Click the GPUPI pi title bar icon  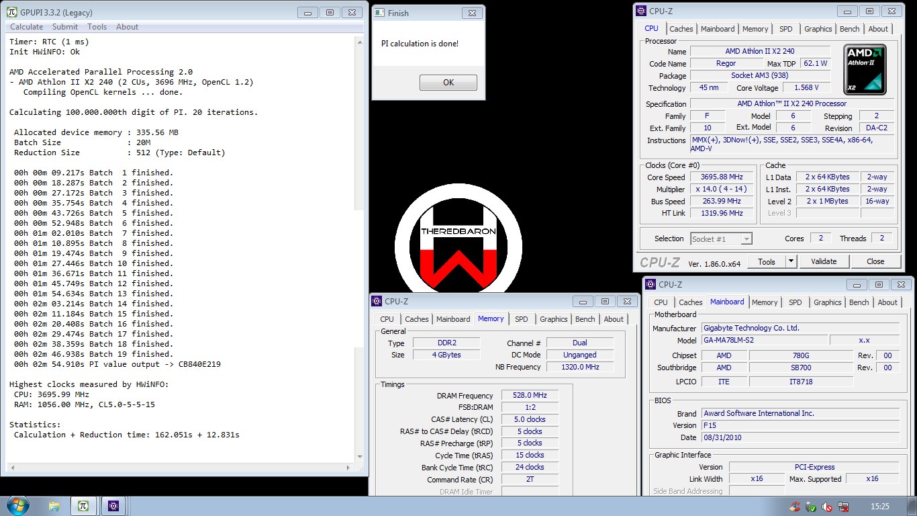(x=11, y=12)
